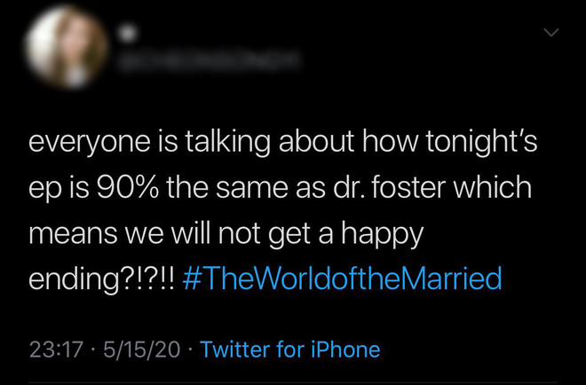
Task: Click the blurred display name beside the avatar
Action: click(x=127, y=34)
